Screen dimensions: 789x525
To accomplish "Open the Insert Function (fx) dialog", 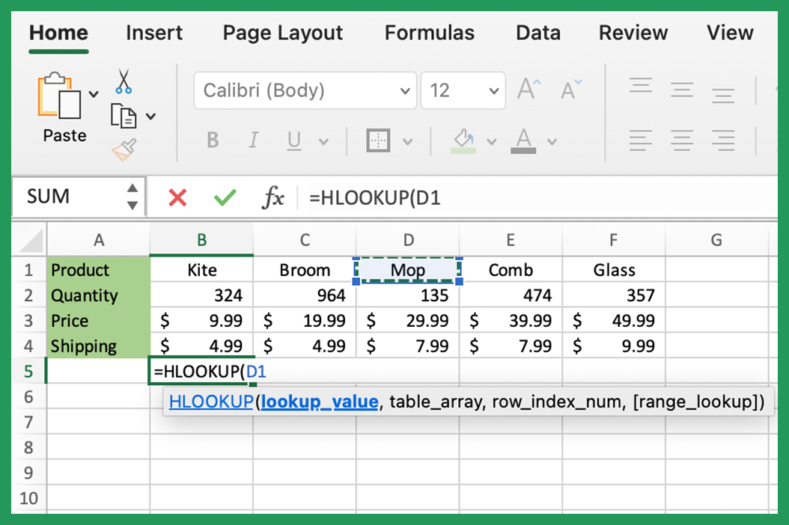I will (274, 197).
